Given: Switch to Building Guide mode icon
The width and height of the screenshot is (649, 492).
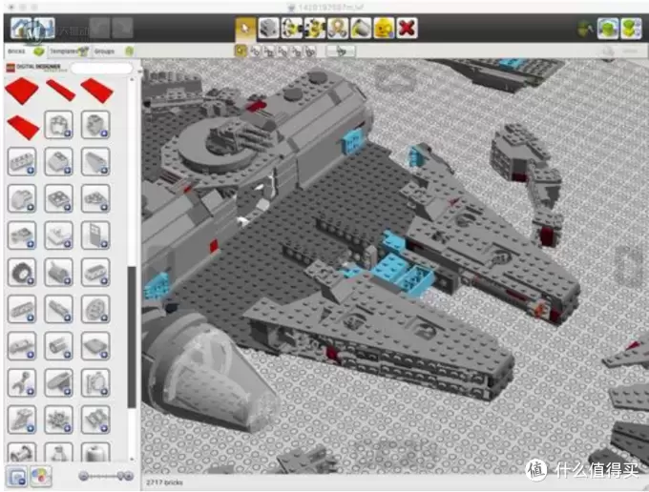Looking at the screenshot, I should click(x=631, y=29).
